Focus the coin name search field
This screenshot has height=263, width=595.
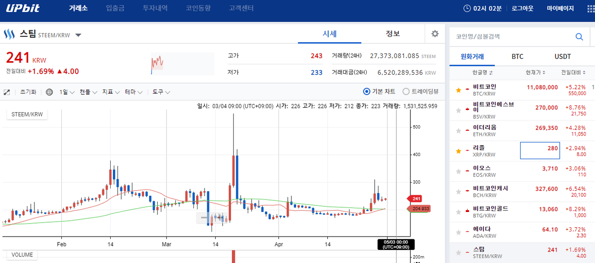512,37
